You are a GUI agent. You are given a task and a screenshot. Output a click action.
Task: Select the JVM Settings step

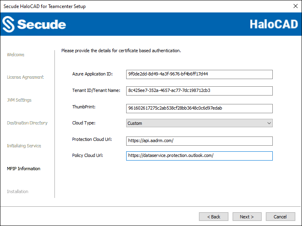pyautogui.click(x=19, y=100)
